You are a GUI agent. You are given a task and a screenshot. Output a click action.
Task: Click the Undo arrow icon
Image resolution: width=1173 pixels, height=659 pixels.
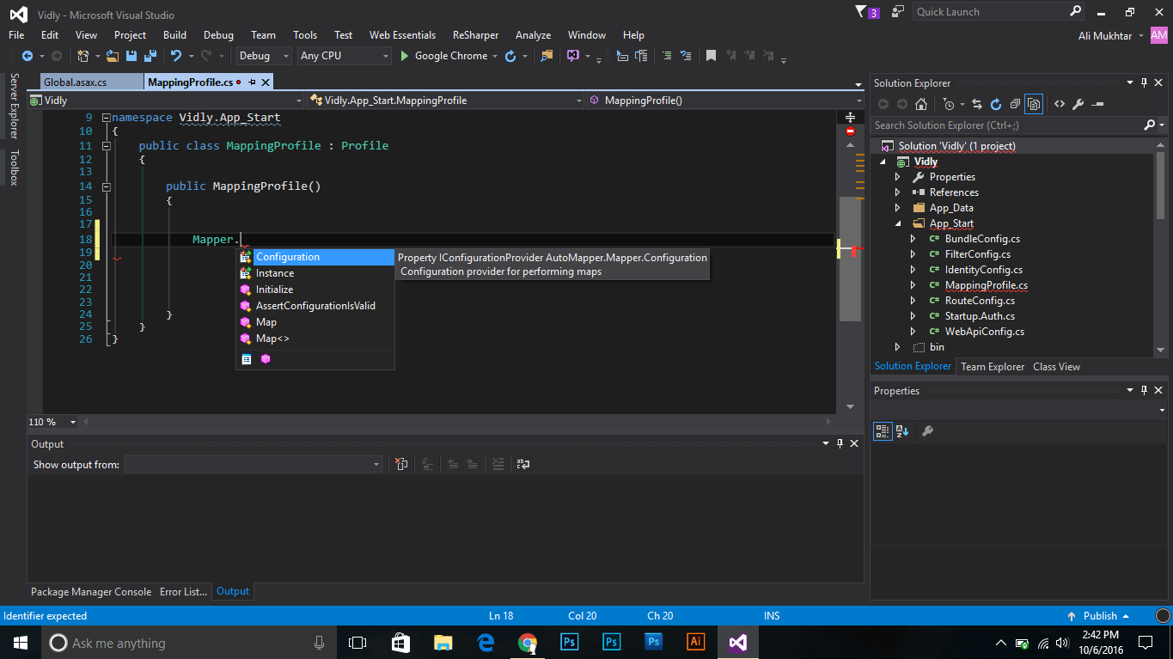[176, 56]
